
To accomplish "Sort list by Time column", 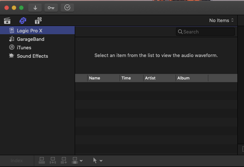I will (131, 78).
